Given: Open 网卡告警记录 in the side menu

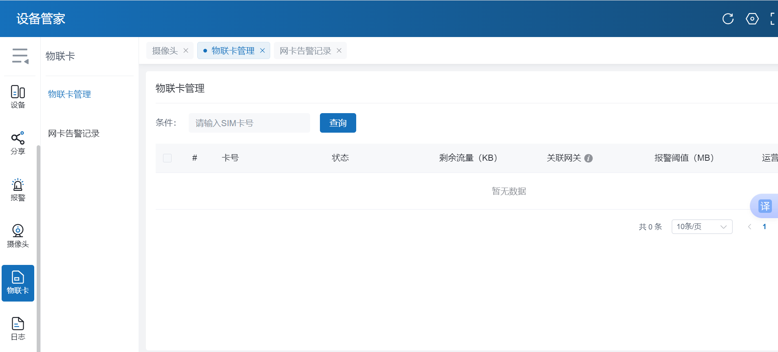Looking at the screenshot, I should [74, 133].
